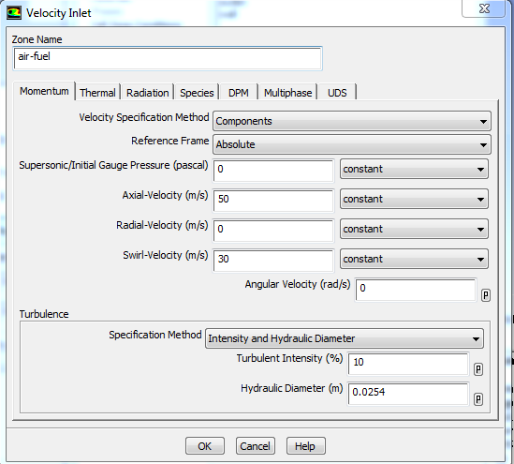
Task: Open the Radiation tab
Action: 148,93
